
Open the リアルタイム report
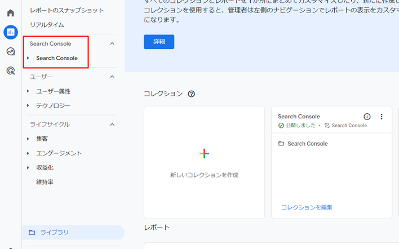(47, 25)
